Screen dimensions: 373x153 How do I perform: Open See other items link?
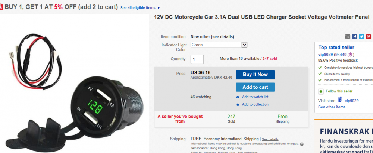click(x=332, y=107)
